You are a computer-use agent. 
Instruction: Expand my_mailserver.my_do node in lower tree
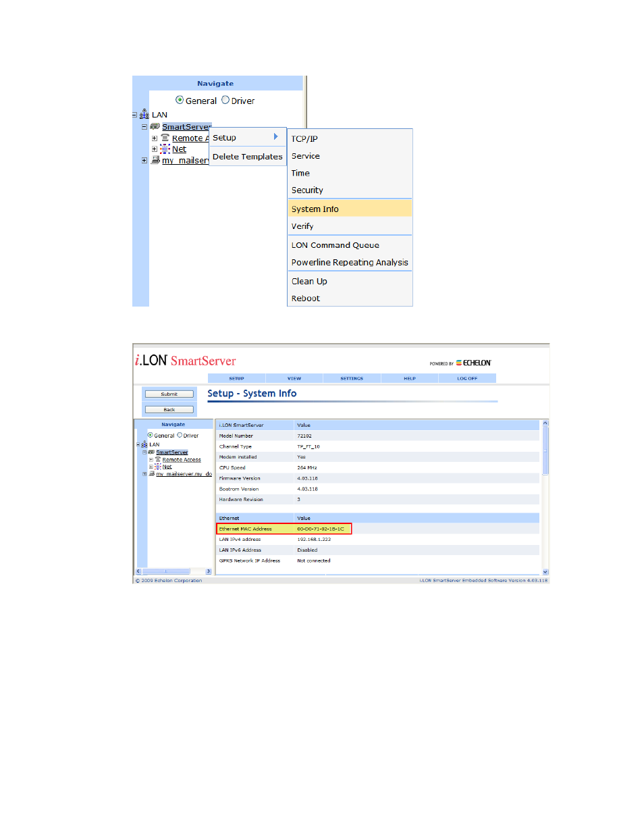(144, 474)
